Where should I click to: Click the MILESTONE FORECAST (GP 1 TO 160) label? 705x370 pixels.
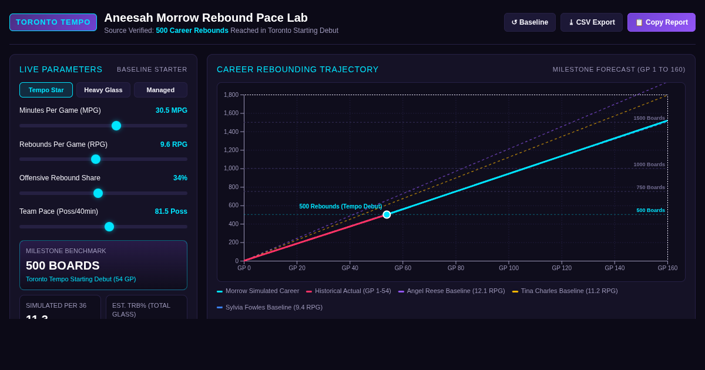[x=619, y=69]
